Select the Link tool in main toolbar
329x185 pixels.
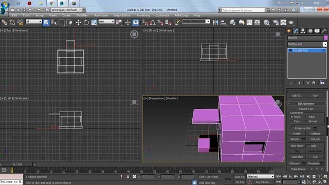click(4, 22)
